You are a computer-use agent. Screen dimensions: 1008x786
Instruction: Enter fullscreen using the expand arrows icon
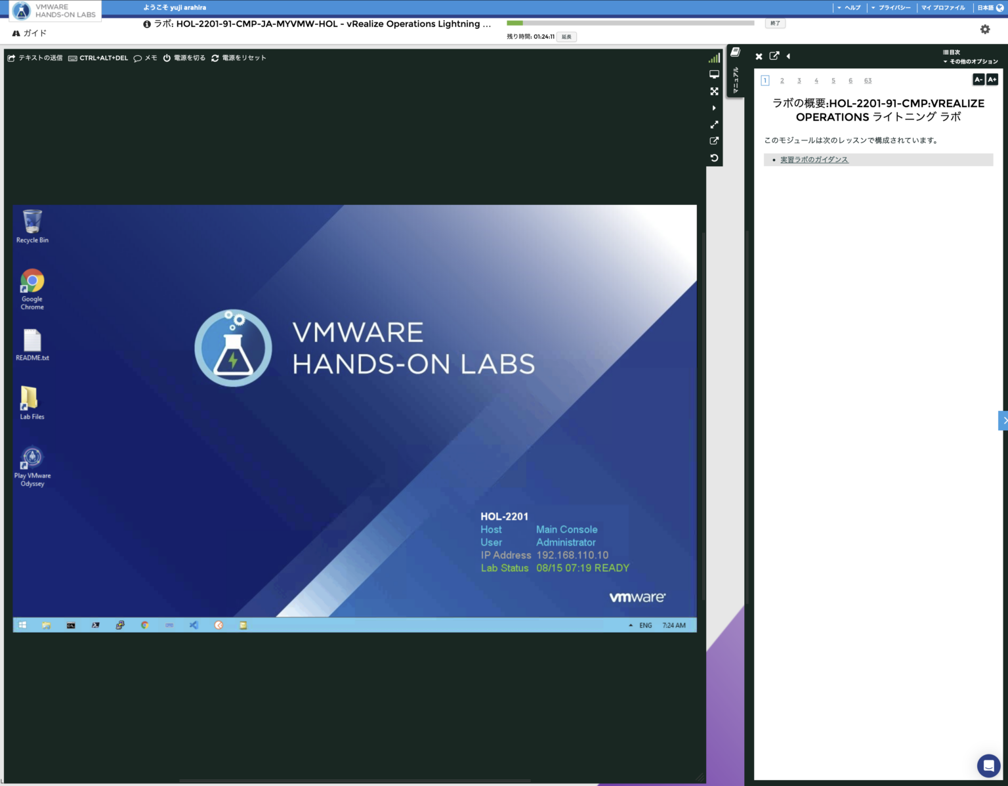coord(714,91)
